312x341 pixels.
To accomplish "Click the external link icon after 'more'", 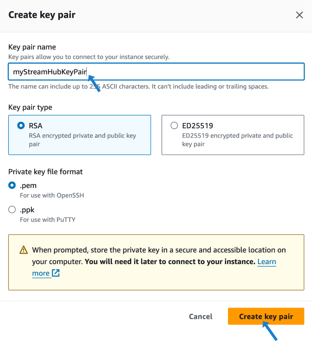I will (56, 273).
